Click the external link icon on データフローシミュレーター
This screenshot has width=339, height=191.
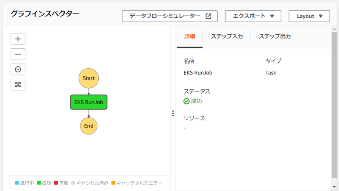tap(208, 16)
